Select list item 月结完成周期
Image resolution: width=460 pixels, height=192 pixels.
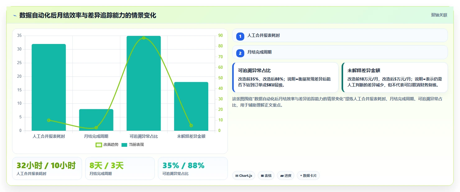pyautogui.click(x=340, y=52)
